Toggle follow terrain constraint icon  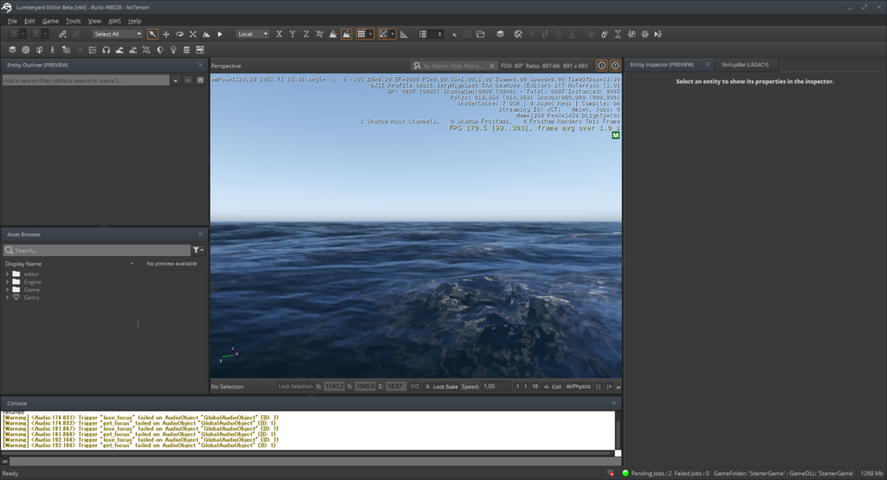[x=333, y=35]
